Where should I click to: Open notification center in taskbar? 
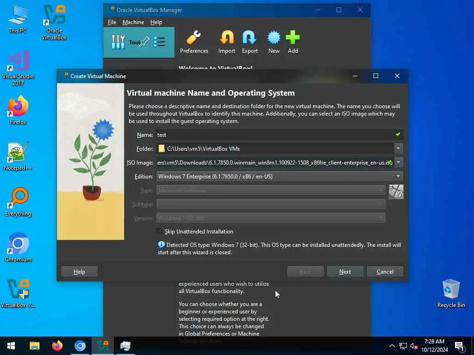click(x=459, y=346)
